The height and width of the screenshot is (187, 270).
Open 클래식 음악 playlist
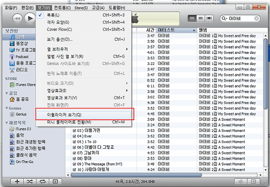click(23, 155)
